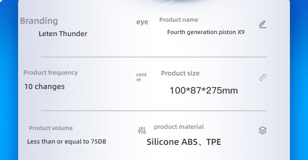Image resolution: width=308 pixels, height=160 pixels.
Task: Click Fourth generation piston X9 text
Action: (206, 32)
